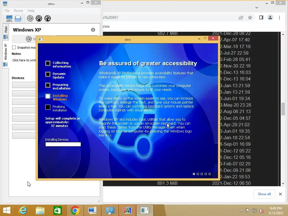
Task: Bookmark this page with the star icon
Action: tap(250, 18)
